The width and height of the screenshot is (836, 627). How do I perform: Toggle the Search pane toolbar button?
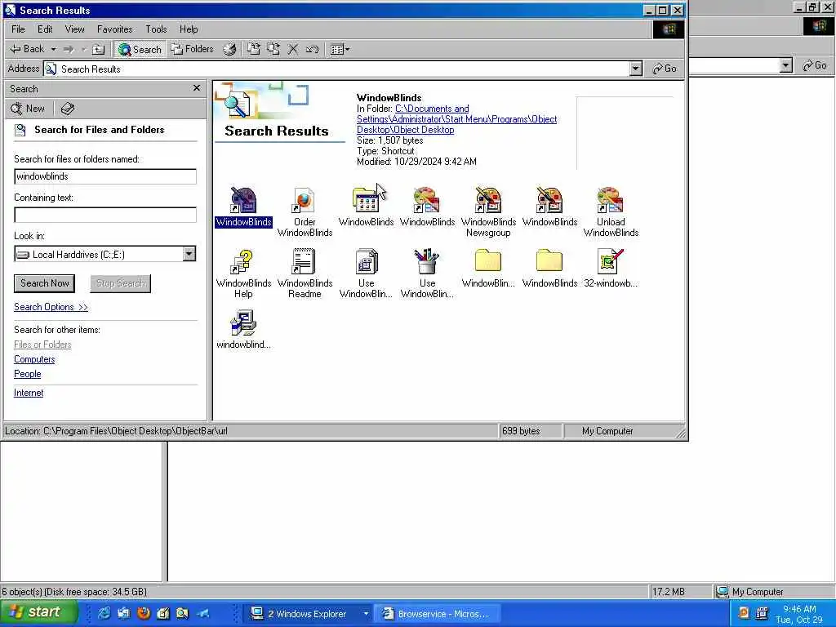click(140, 49)
